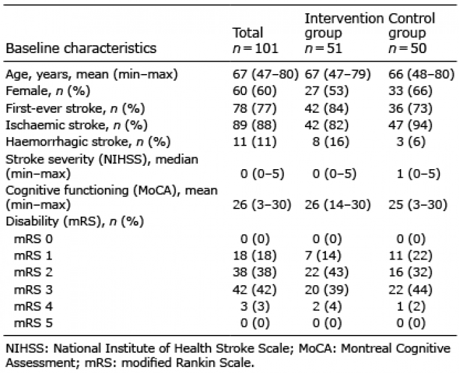The height and width of the screenshot is (373, 459).
Task: Click the Female, n (%) row label
Action: point(48,91)
